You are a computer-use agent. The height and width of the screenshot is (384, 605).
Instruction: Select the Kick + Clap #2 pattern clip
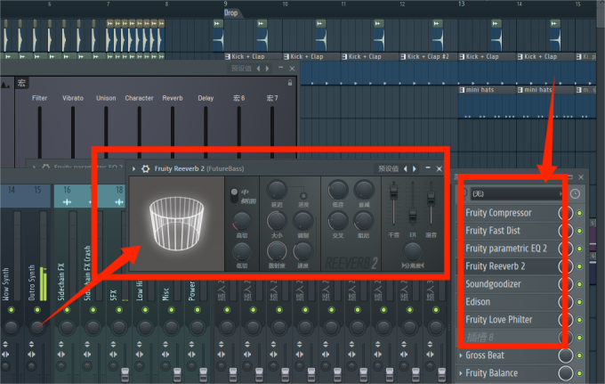(428, 57)
